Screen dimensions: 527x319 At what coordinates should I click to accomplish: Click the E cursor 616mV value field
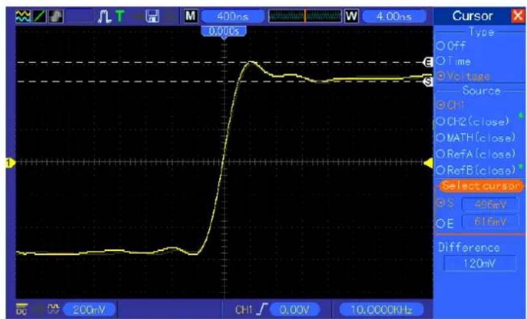(x=490, y=222)
